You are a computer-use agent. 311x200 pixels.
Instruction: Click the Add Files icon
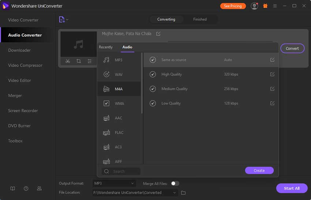click(62, 19)
